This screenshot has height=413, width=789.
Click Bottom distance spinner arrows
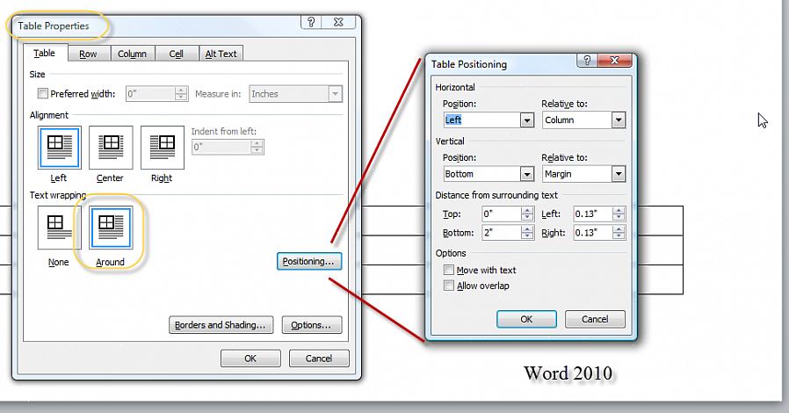click(527, 232)
